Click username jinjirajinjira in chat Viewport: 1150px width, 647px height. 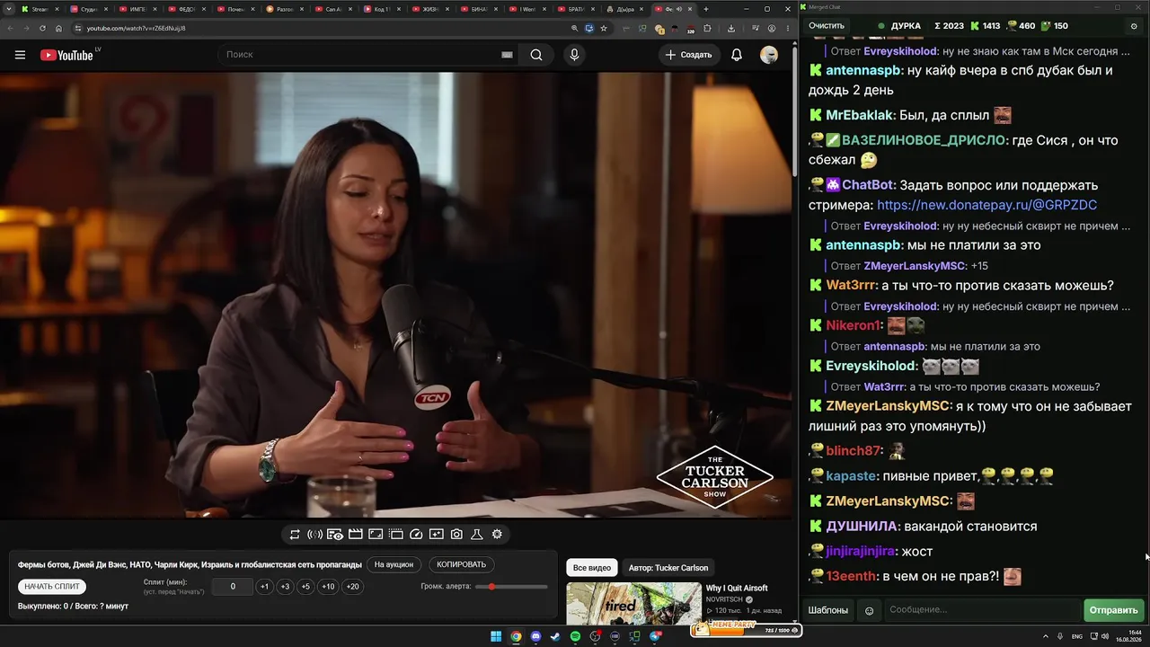tap(861, 552)
